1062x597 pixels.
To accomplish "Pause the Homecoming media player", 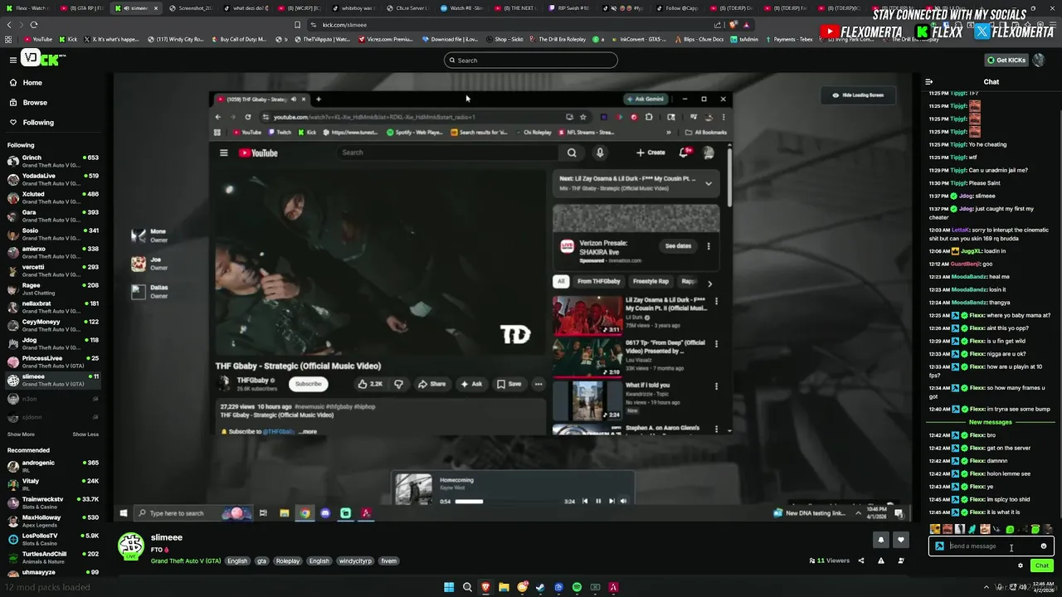I will pyautogui.click(x=598, y=501).
